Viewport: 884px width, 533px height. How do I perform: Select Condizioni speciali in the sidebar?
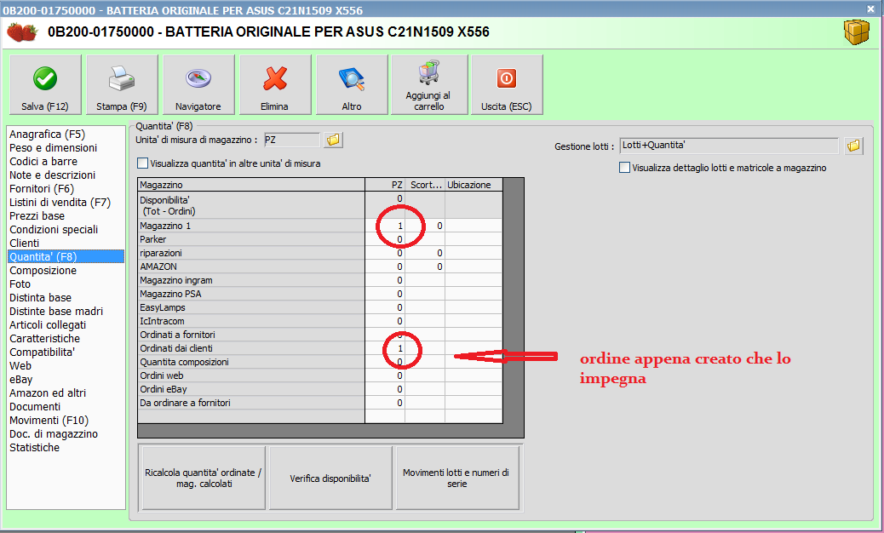54,229
